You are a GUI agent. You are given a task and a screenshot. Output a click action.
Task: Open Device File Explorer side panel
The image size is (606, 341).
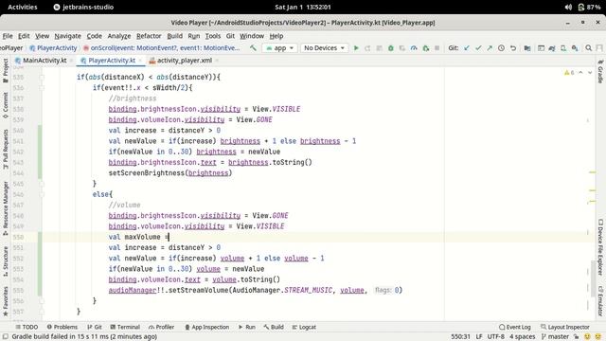point(600,247)
